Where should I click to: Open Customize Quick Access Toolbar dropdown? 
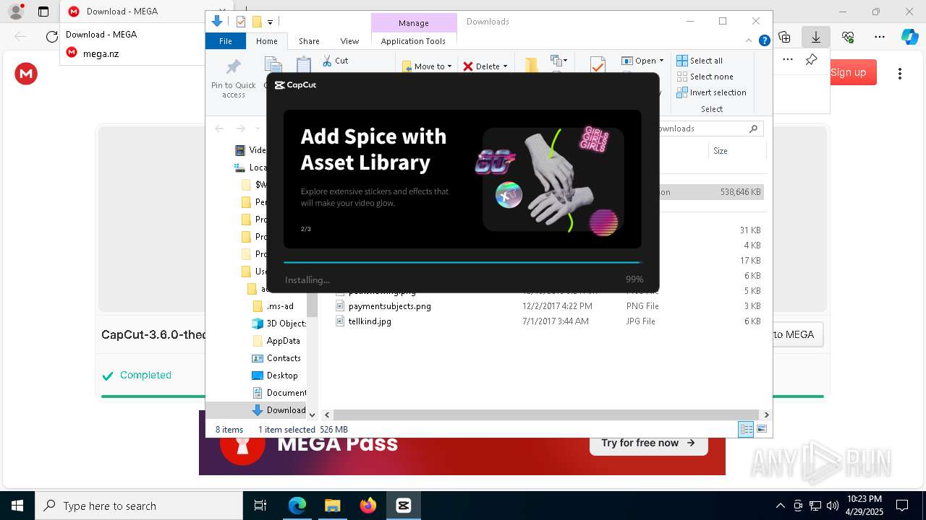click(x=270, y=22)
